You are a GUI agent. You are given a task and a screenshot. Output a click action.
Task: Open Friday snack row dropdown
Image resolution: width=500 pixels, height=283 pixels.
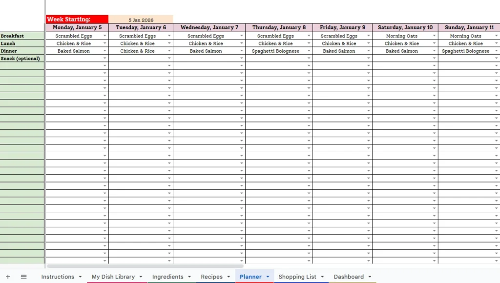tap(369, 58)
